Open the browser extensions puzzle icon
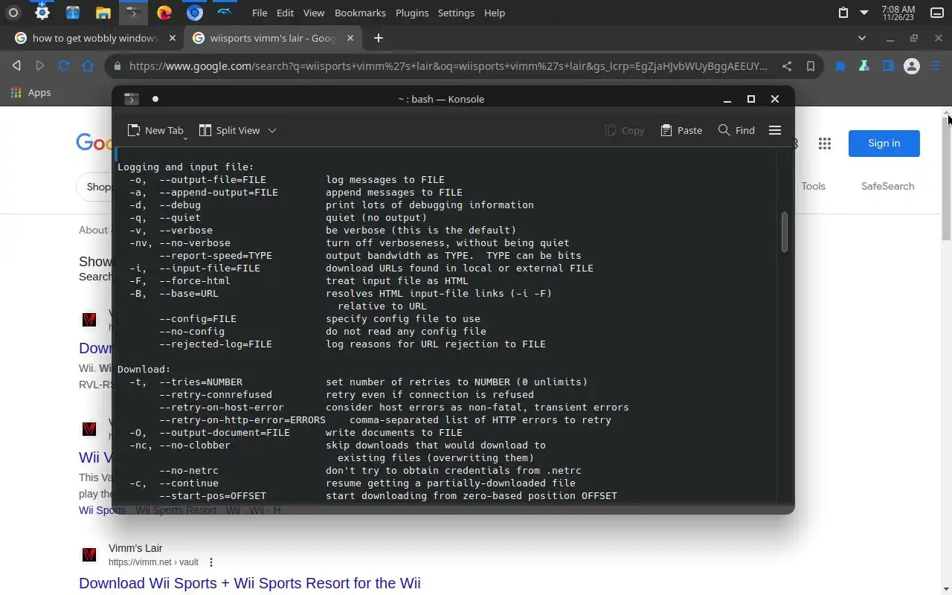 pos(840,66)
